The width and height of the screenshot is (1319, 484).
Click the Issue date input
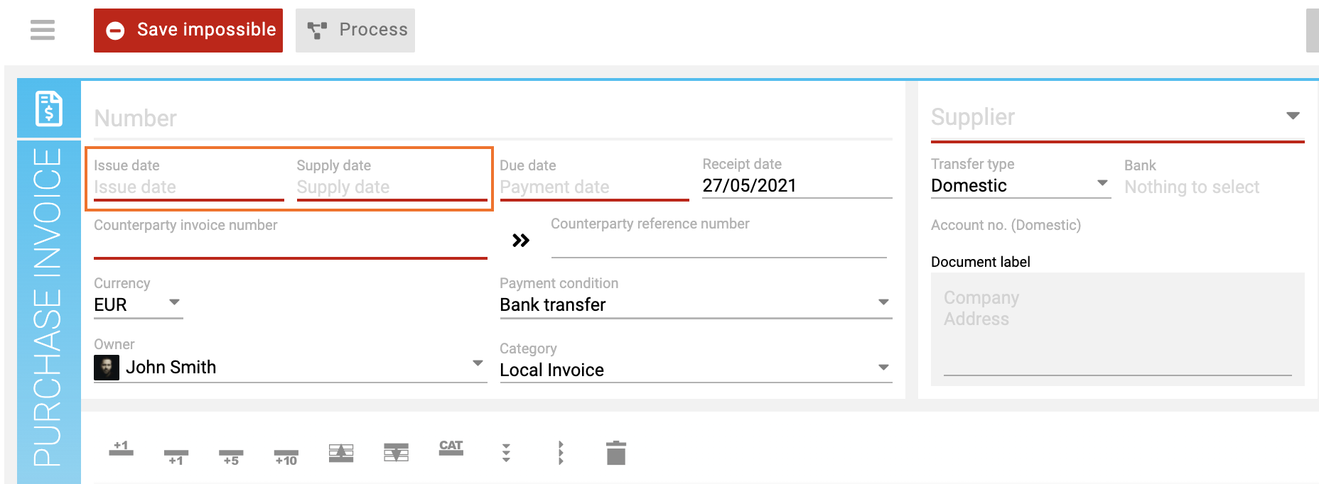click(189, 187)
